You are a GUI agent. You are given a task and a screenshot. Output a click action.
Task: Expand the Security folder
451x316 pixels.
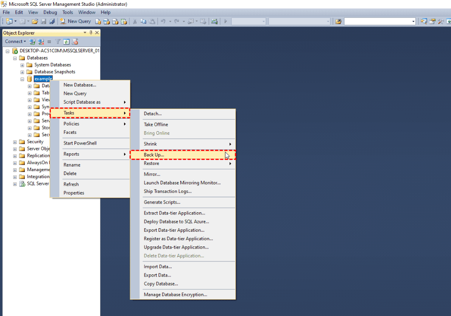(15, 142)
